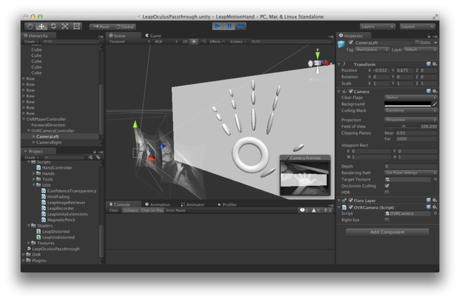Open Transform component help book icon
Viewport: 460px width, 301px height.
(428, 64)
